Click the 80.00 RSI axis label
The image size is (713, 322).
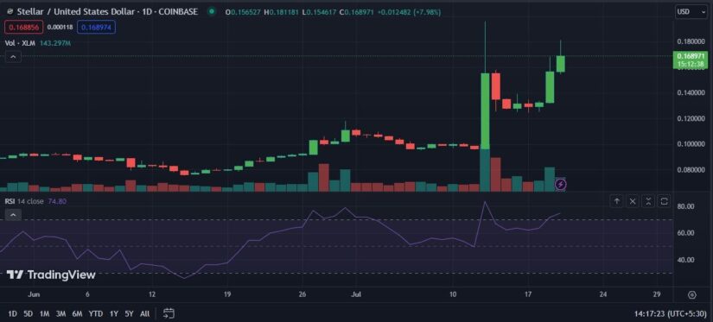click(685, 206)
